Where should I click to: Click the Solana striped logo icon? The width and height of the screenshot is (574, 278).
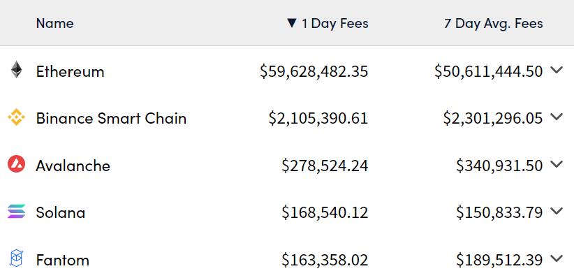click(x=16, y=212)
